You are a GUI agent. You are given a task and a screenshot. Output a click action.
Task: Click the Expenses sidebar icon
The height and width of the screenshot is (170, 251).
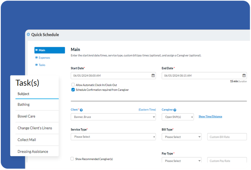click(36, 58)
